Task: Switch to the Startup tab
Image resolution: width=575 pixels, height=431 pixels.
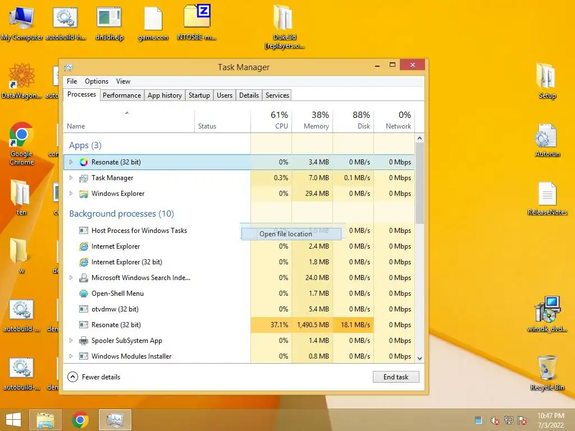Action: pyautogui.click(x=199, y=95)
